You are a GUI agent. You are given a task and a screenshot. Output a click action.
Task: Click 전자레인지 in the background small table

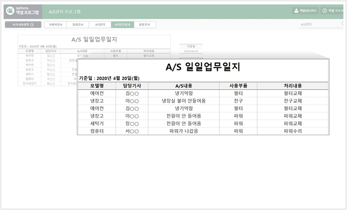click(30, 84)
